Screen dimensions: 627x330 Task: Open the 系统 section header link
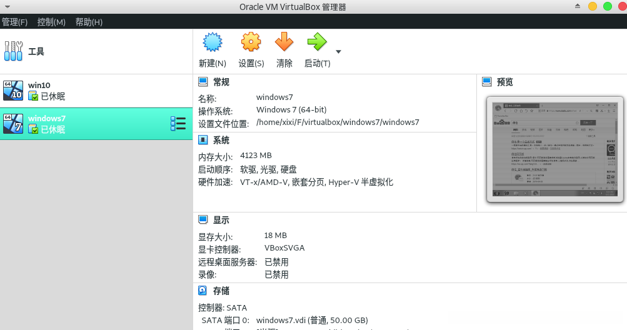coord(221,140)
